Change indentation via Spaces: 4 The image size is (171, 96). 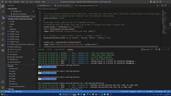click(x=133, y=91)
